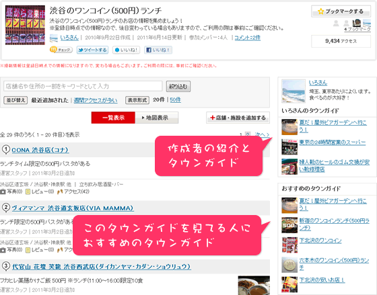The height and width of the screenshot is (295, 377).
Task: Click the guide's cover thumbnail image
Action: [x=26, y=26]
